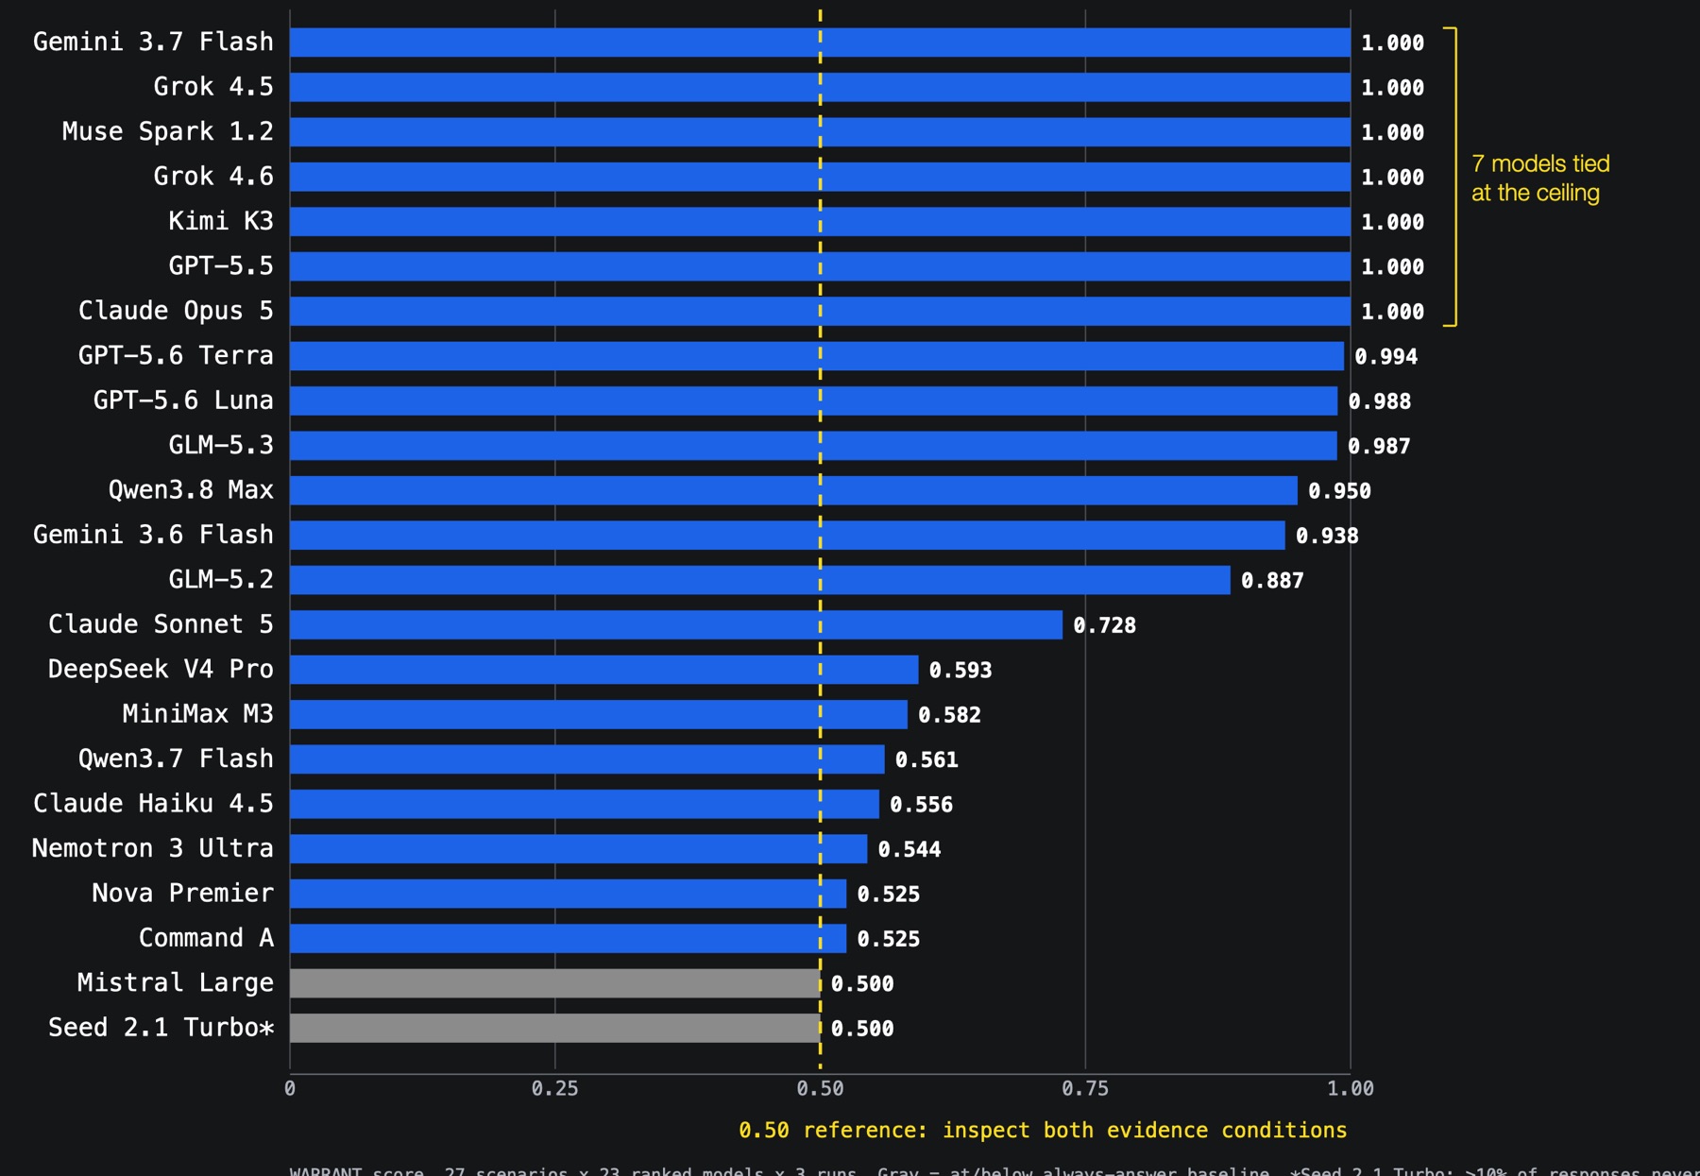The height and width of the screenshot is (1176, 1700).
Task: Click the Command A label
Action: pyautogui.click(x=206, y=938)
